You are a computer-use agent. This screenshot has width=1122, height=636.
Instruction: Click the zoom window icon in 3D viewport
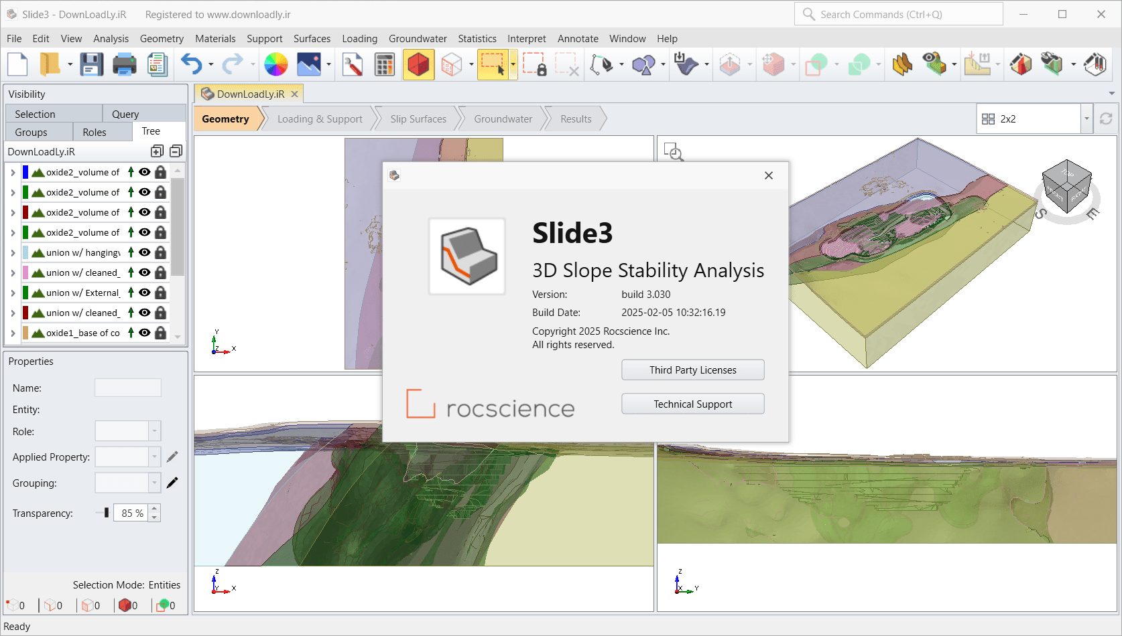(x=674, y=152)
